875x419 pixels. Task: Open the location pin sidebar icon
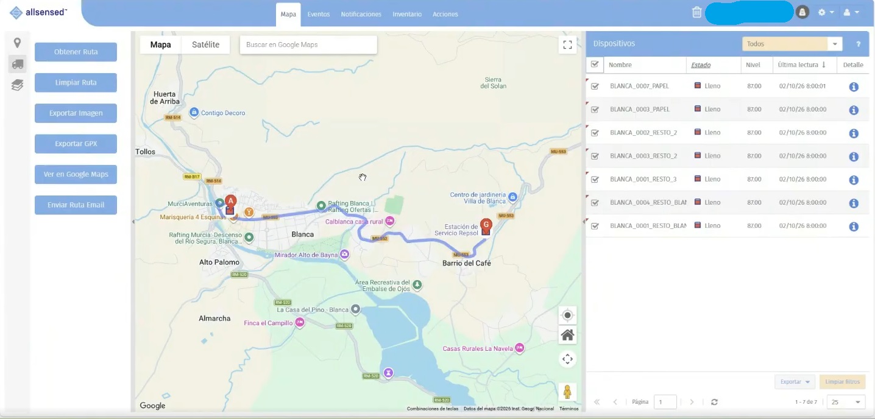[17, 43]
